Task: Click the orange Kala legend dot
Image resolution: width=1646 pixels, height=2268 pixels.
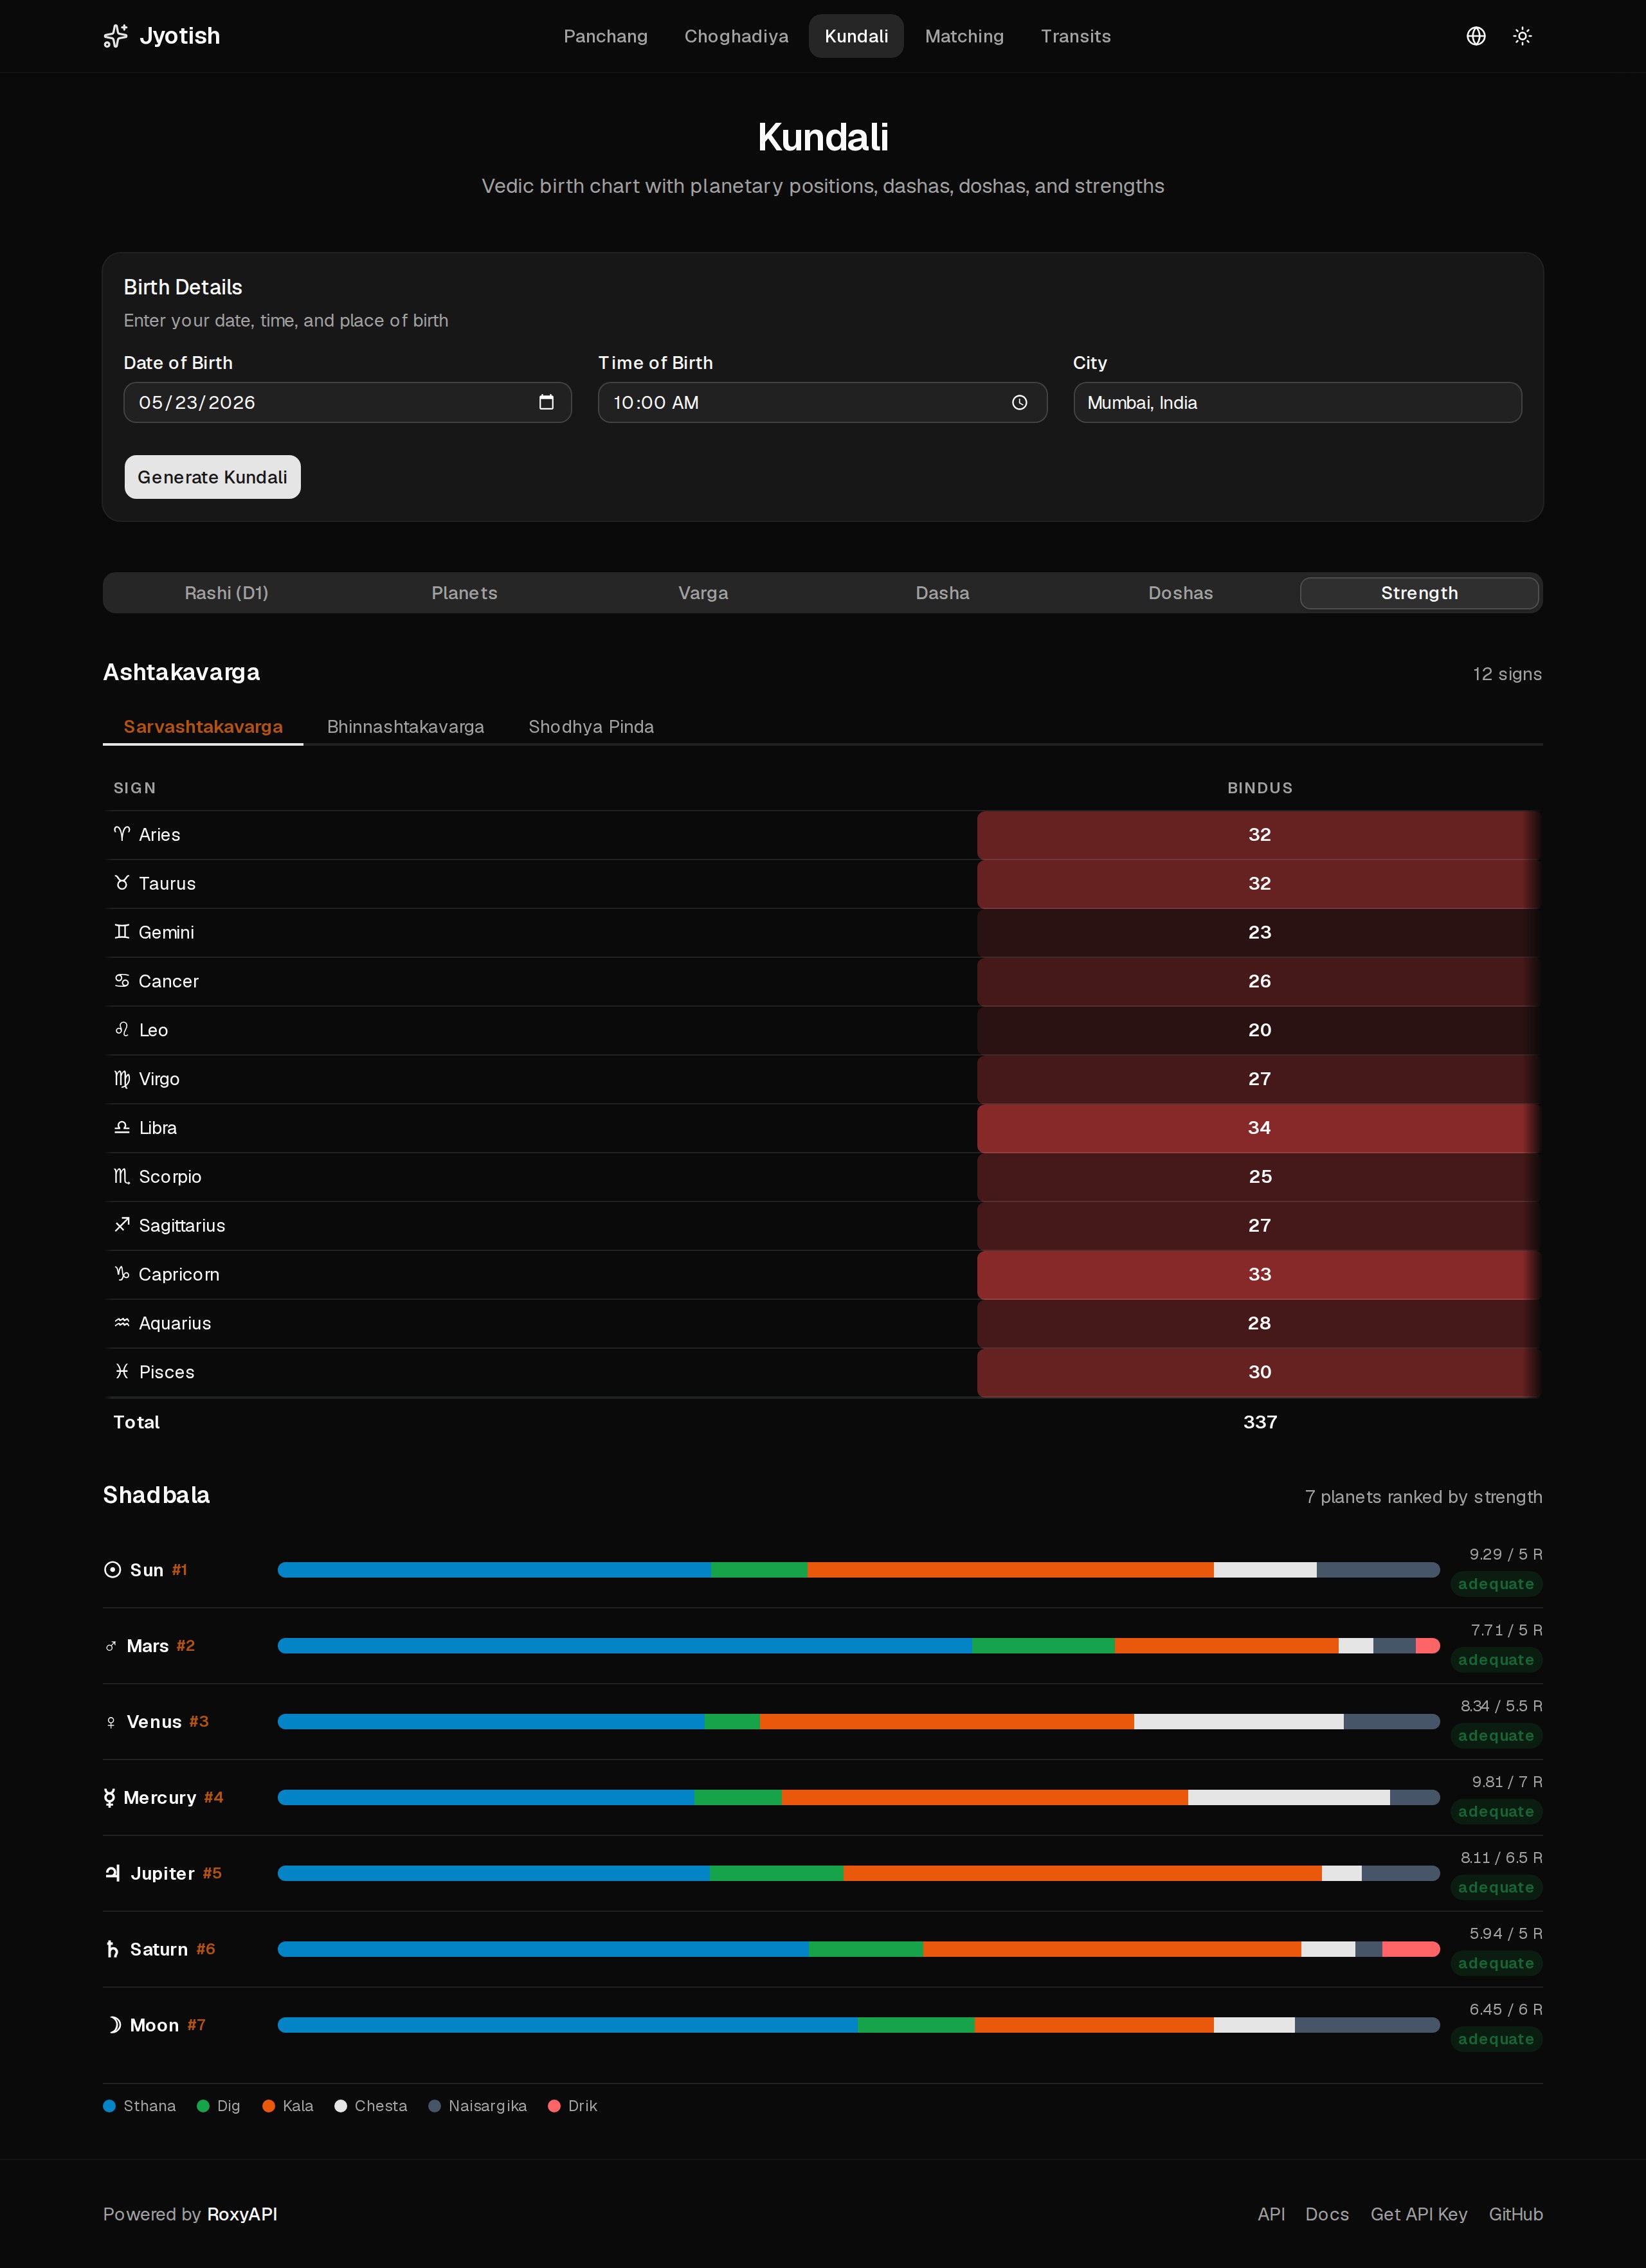Action: tap(268, 2106)
